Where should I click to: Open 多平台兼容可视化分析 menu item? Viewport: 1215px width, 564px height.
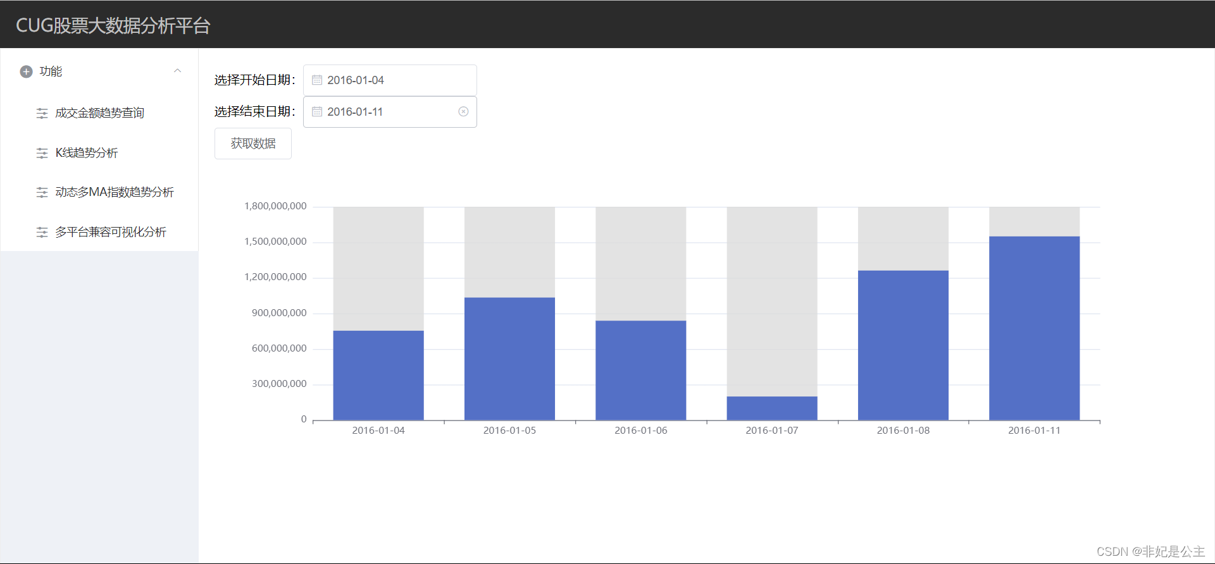tap(99, 232)
